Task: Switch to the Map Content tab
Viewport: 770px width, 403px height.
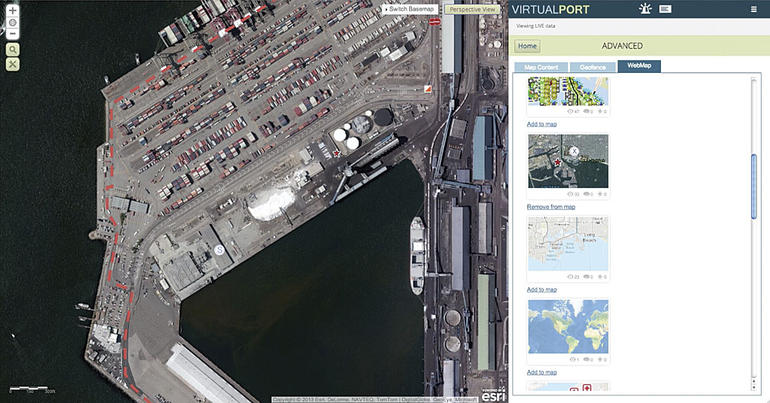Action: pos(541,67)
